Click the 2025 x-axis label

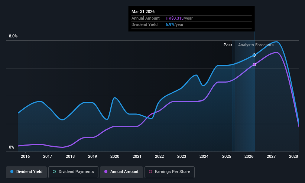[227, 156]
